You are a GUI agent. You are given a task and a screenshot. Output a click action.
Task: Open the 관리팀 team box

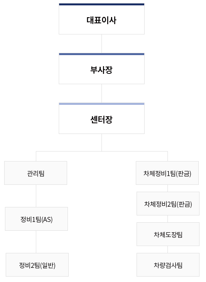(36, 173)
